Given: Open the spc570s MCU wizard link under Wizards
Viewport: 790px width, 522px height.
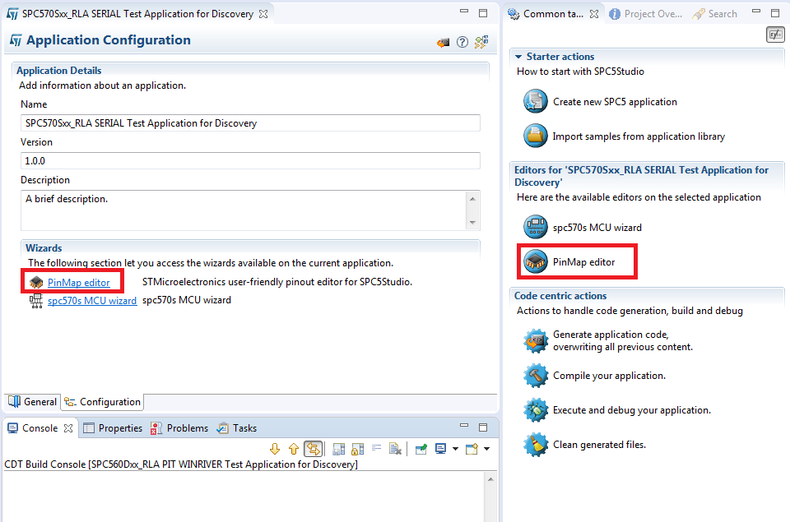Looking at the screenshot, I should click(x=92, y=301).
